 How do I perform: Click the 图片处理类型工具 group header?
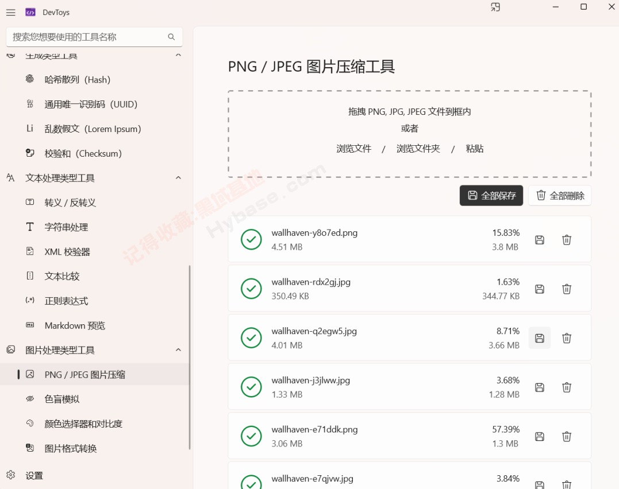coord(95,350)
